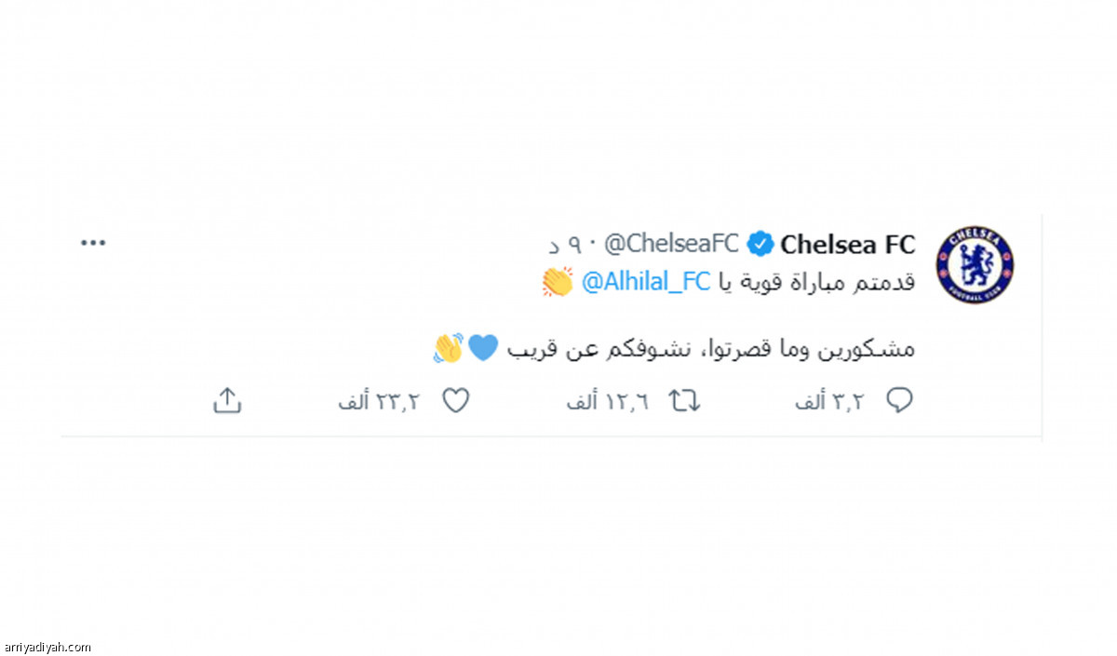1117x656 pixels.
Task: Click the 3.2K replies count
Action: [830, 401]
